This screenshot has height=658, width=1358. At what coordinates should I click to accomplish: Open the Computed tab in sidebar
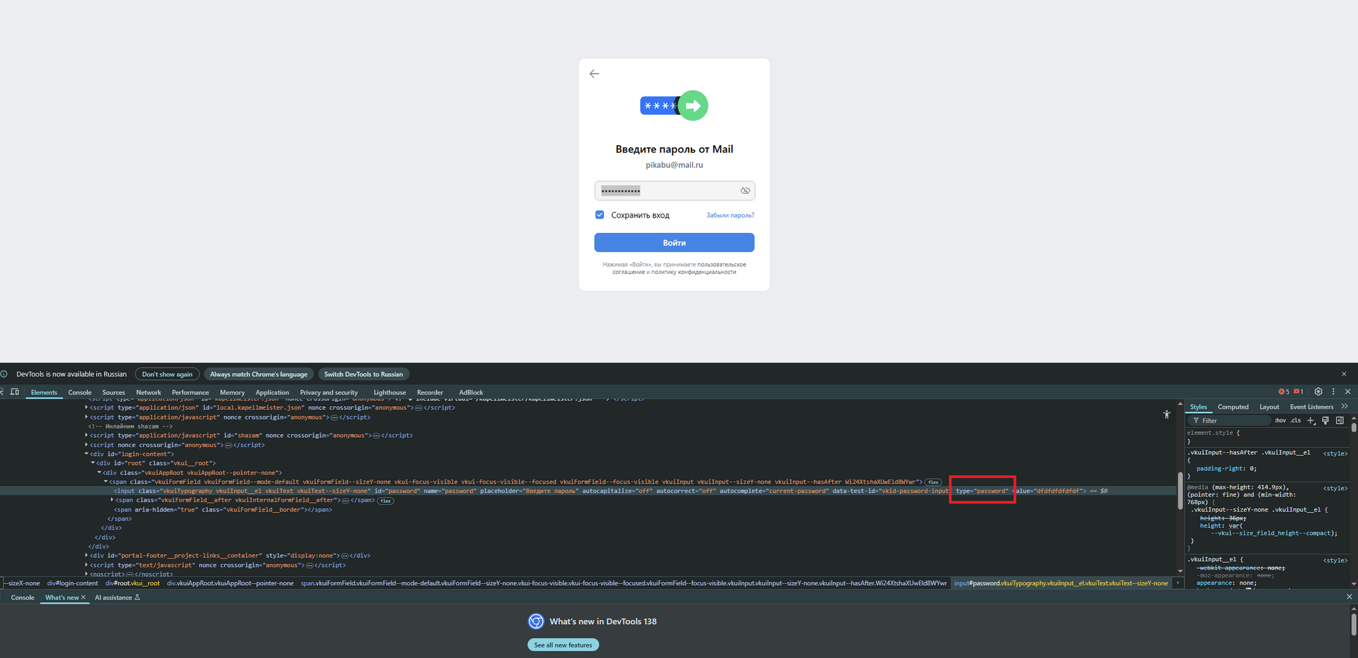pos(1233,407)
